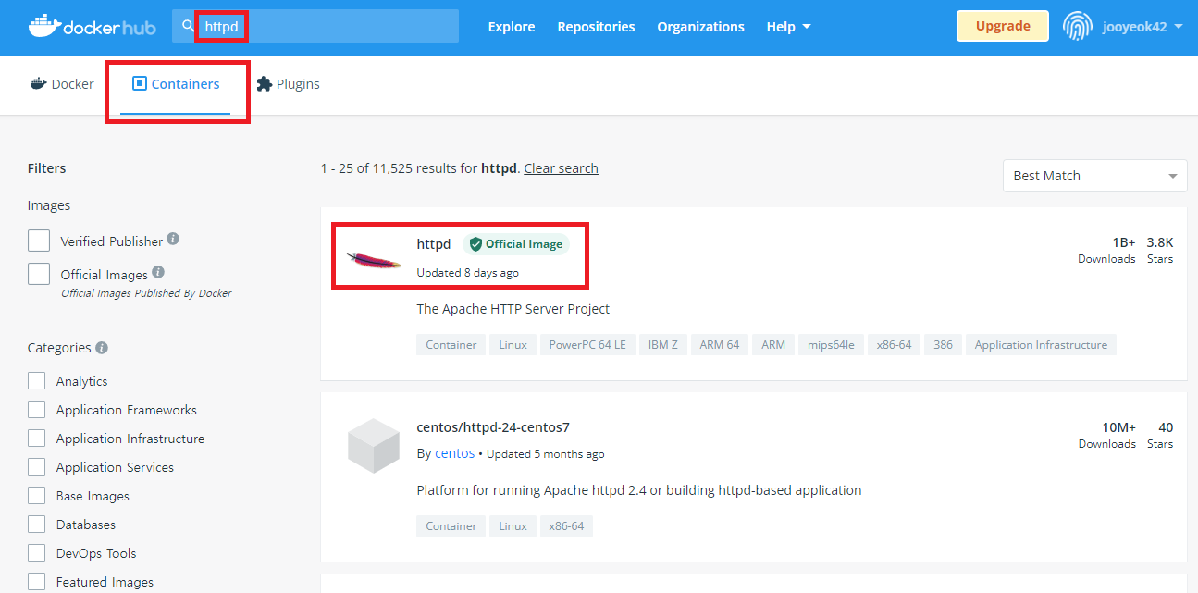Check the Application Services category
The height and width of the screenshot is (593, 1198).
(36, 467)
